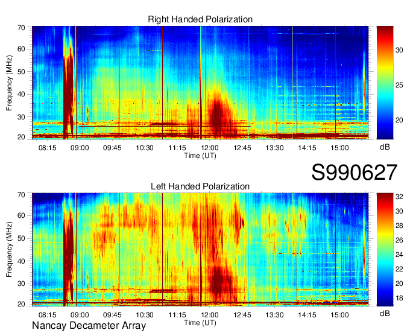This screenshot has width=410, height=333.
Task: Click the 09:45 tick of Right Handed plot
Action: coord(112,148)
